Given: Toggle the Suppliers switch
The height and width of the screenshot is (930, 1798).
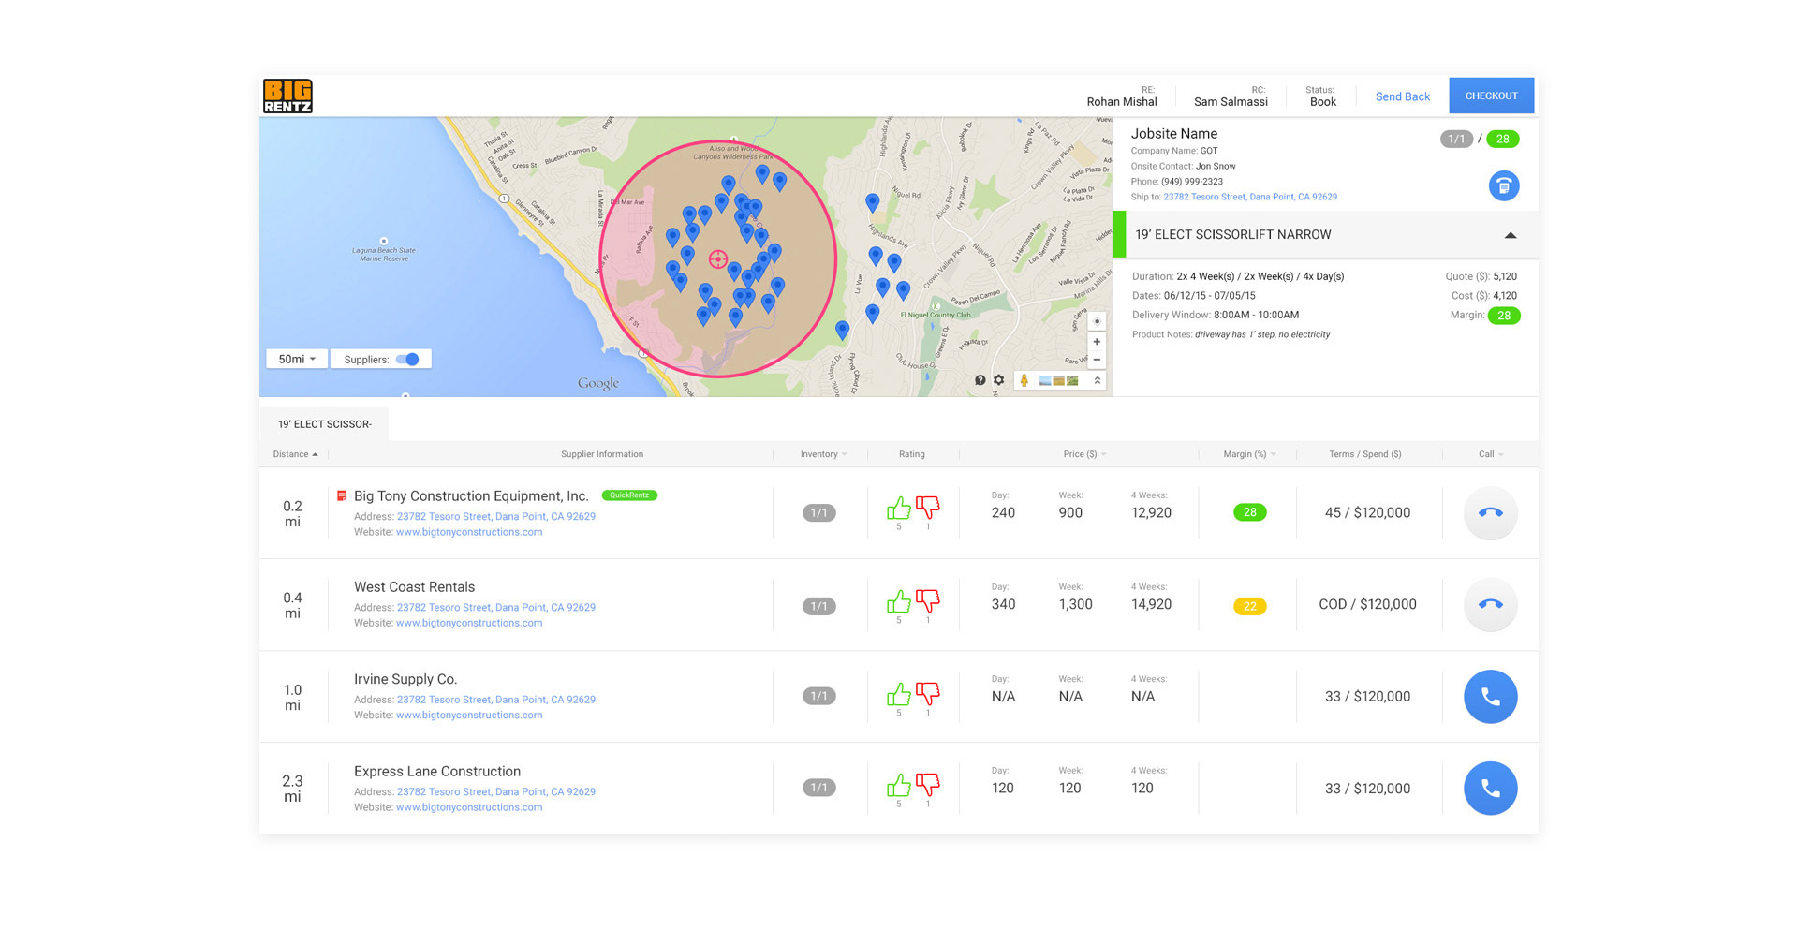Looking at the screenshot, I should point(407,359).
